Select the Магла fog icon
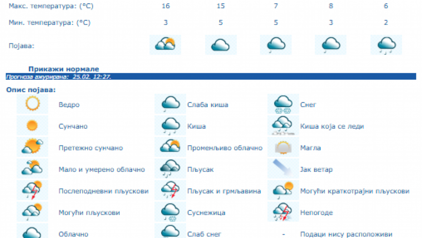This screenshot has height=238, width=422. point(283,148)
